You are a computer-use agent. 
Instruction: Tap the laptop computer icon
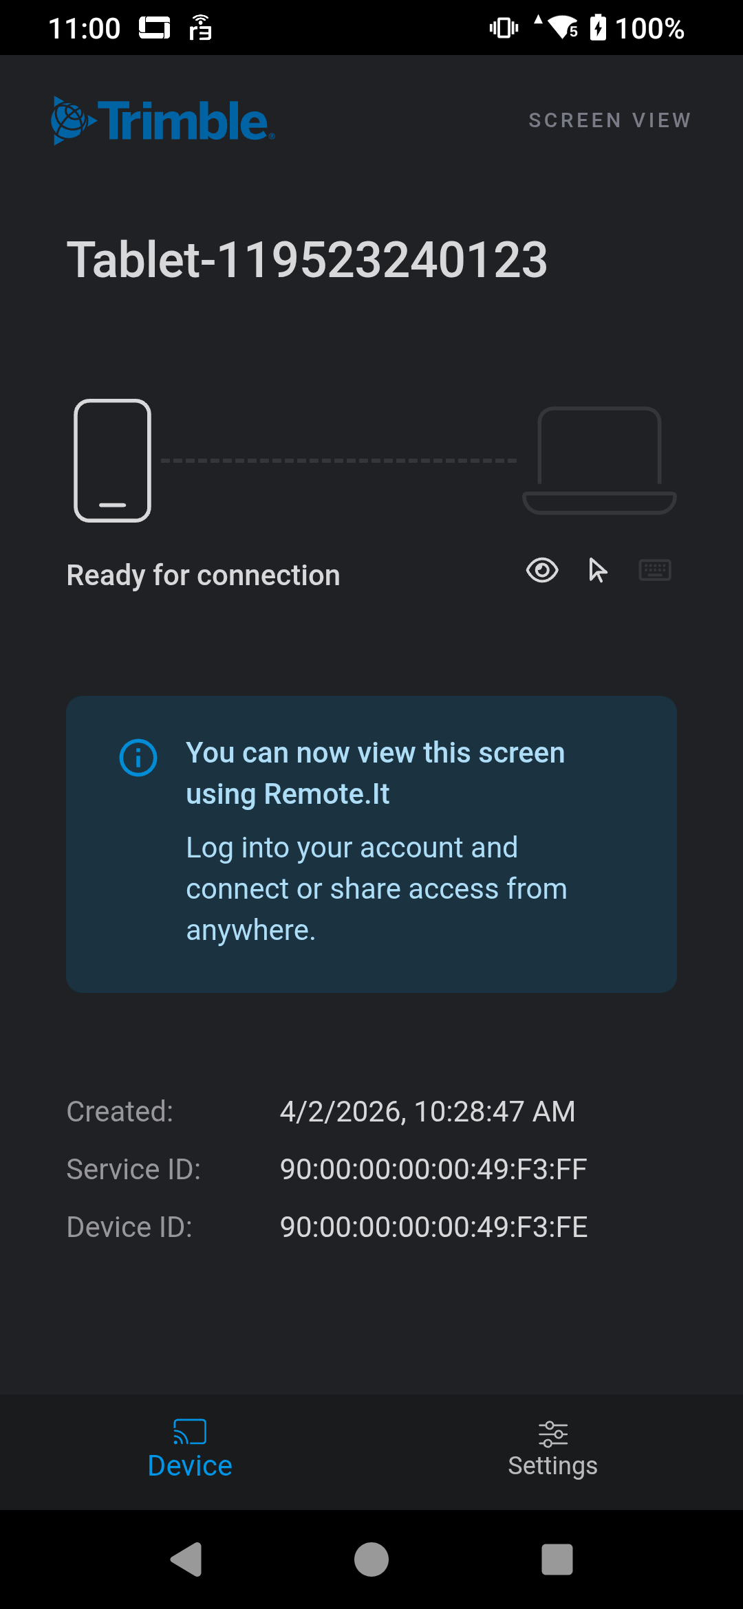click(599, 461)
